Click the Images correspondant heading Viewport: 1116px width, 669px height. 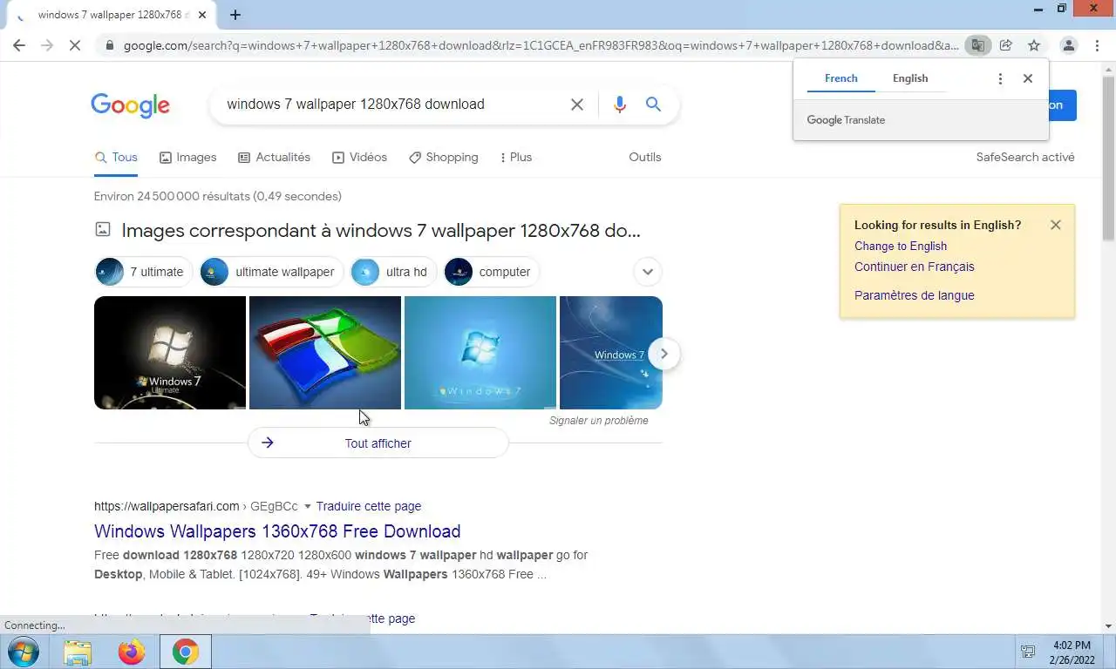[381, 231]
